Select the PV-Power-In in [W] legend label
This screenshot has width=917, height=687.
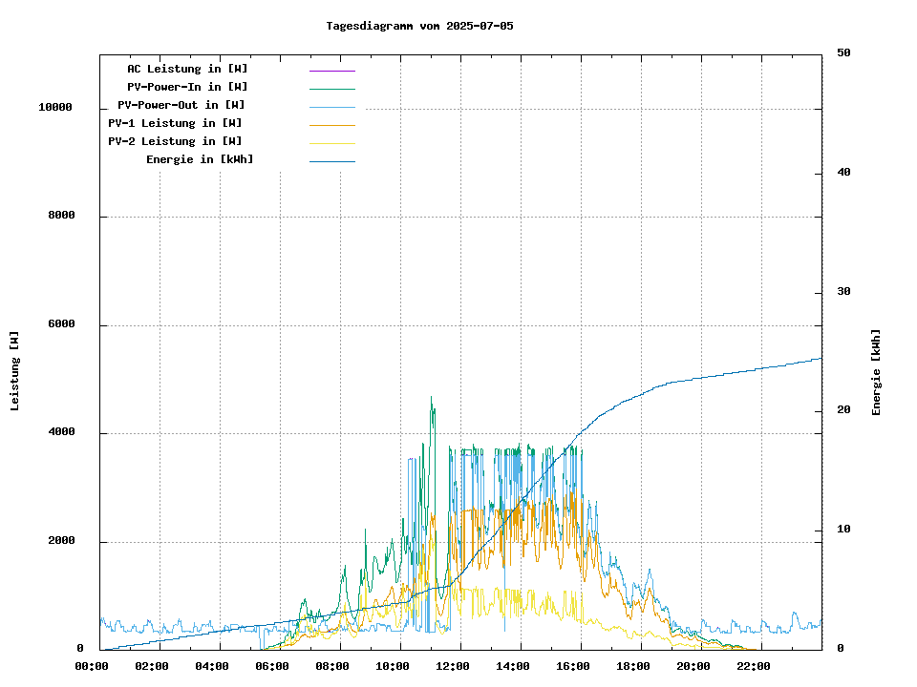pyautogui.click(x=187, y=87)
